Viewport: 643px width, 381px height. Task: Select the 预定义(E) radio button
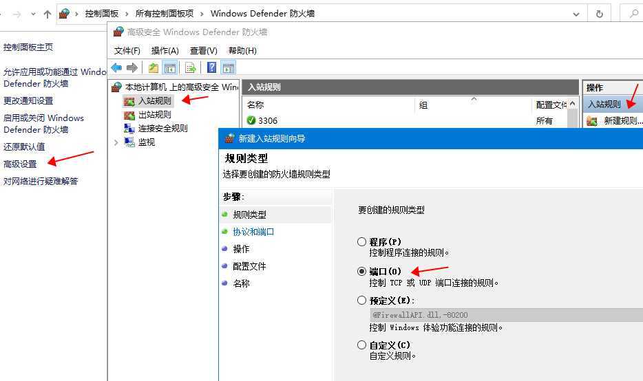[361, 301]
